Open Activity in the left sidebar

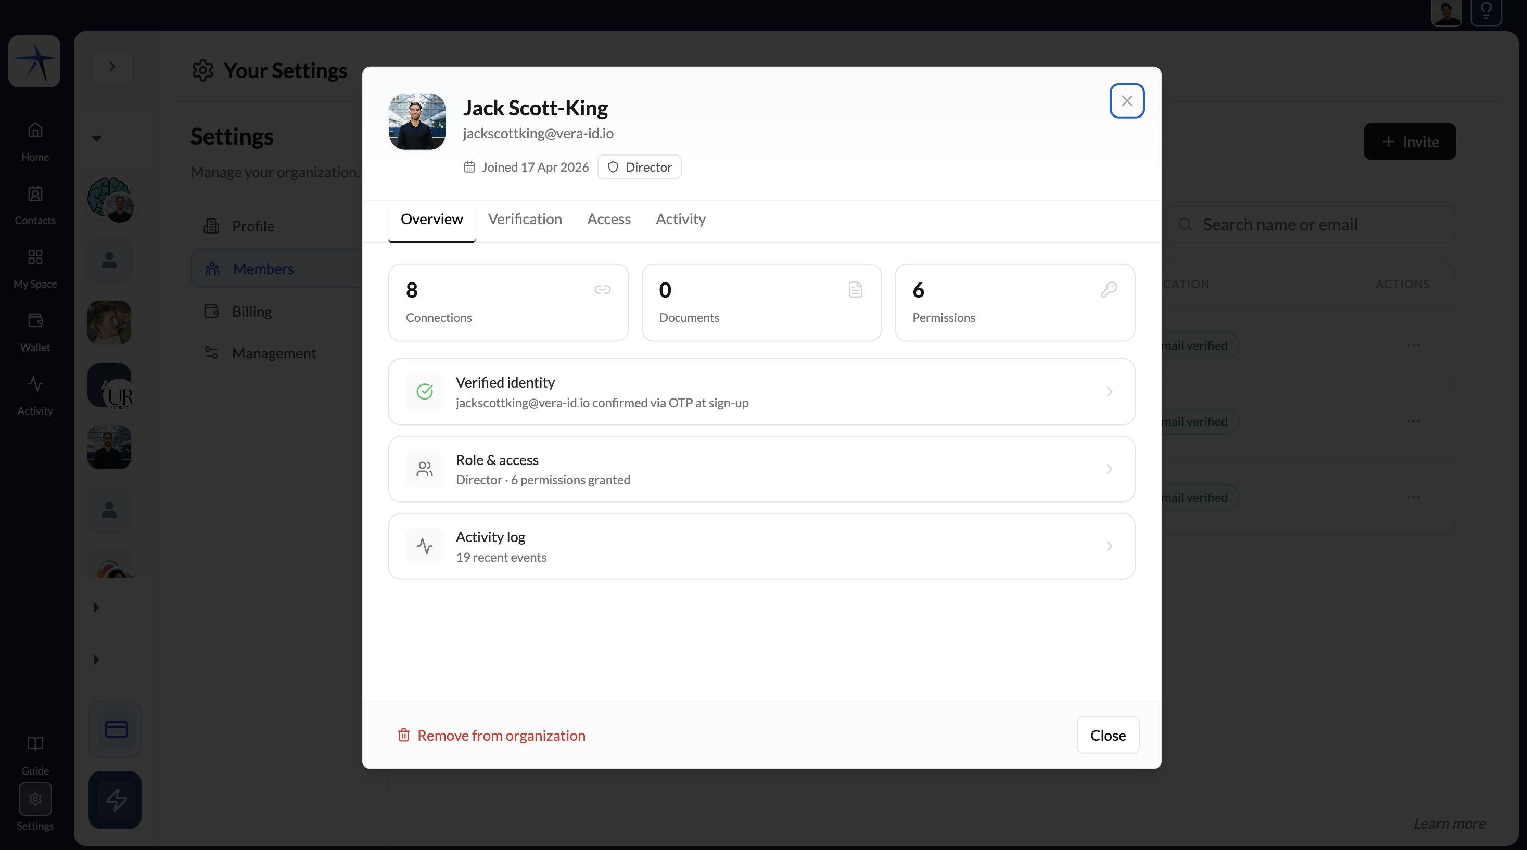(x=35, y=395)
